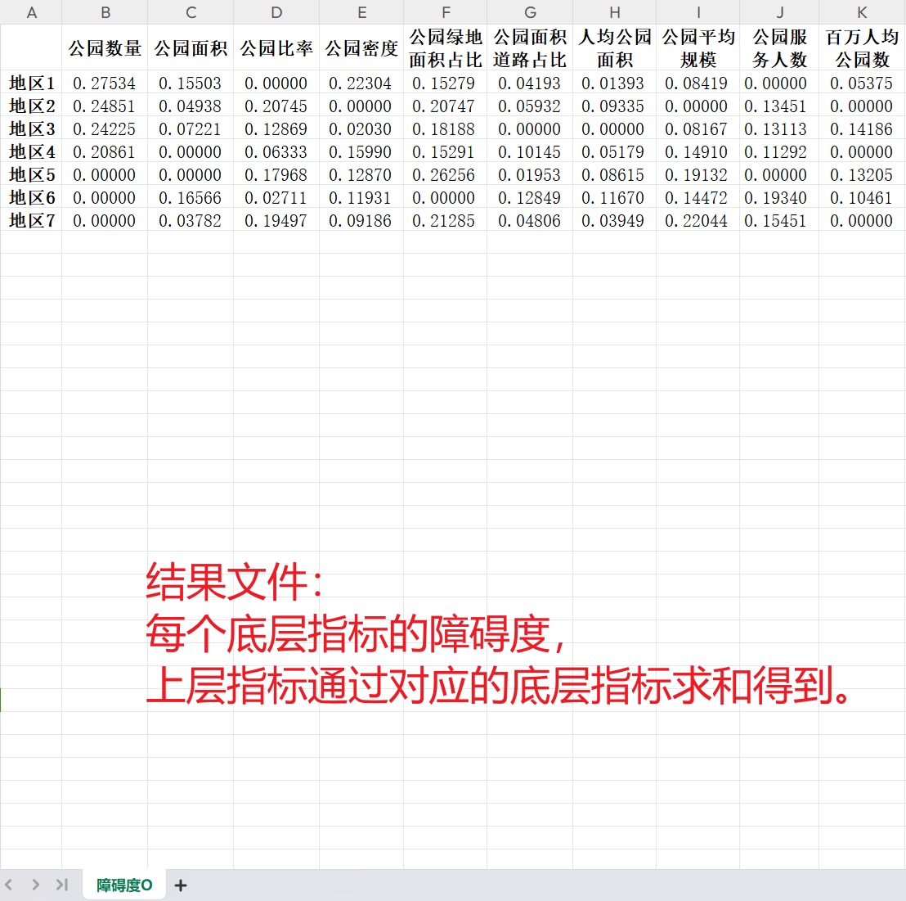Select column F header
This screenshot has width=906, height=901.
[x=446, y=12]
